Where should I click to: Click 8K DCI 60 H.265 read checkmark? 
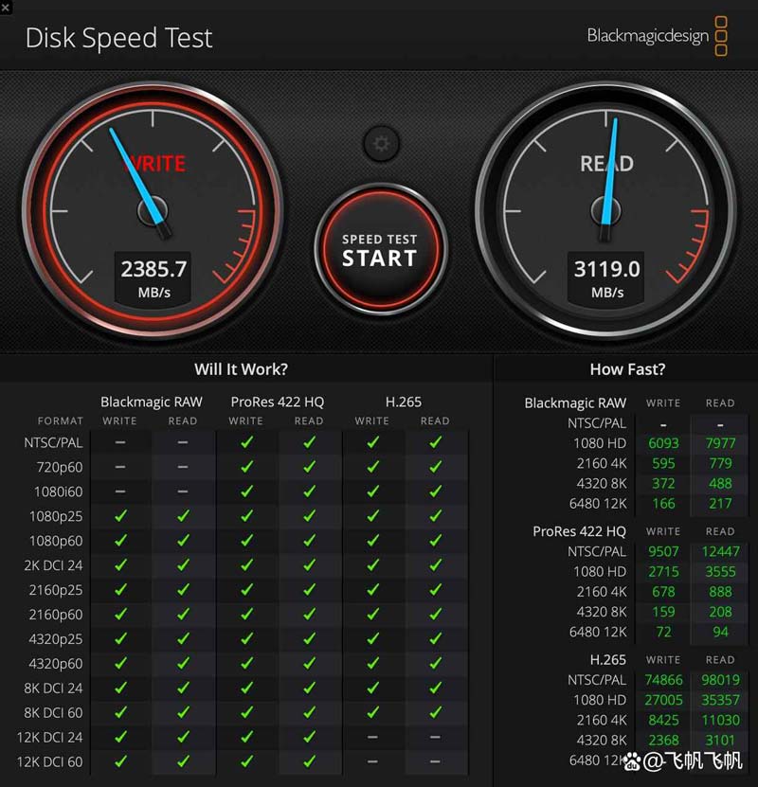[436, 712]
